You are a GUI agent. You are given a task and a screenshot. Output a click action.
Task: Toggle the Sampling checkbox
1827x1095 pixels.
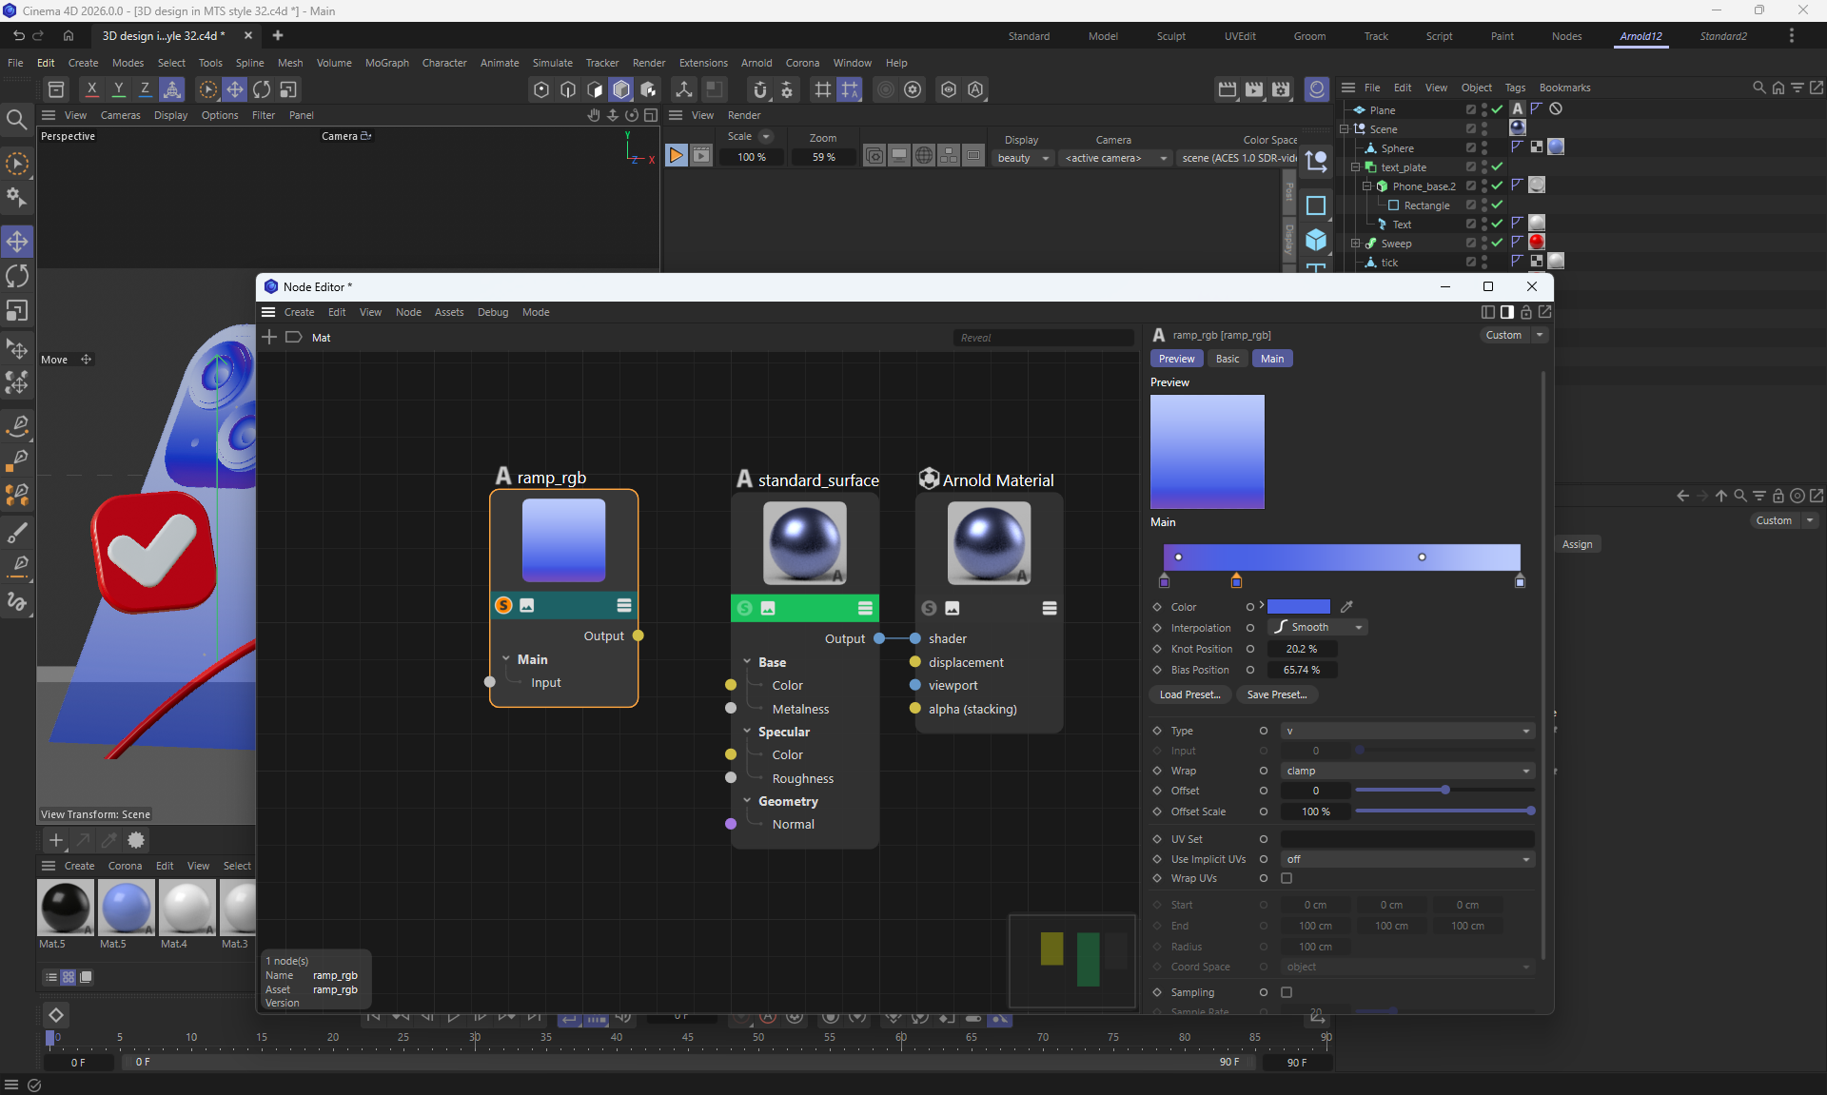pyautogui.click(x=1287, y=992)
